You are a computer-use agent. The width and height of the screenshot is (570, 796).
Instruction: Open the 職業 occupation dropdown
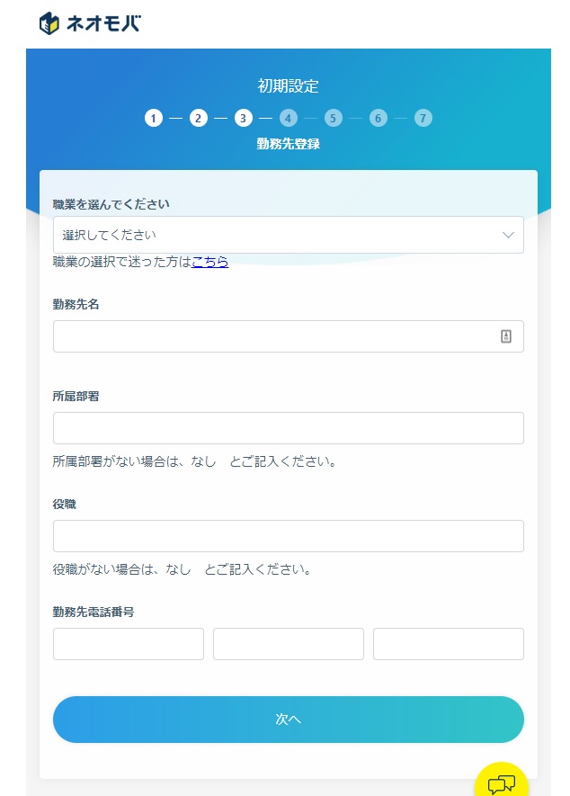(x=270, y=235)
